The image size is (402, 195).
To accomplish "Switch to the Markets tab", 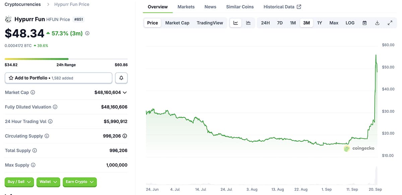I will click(186, 7).
